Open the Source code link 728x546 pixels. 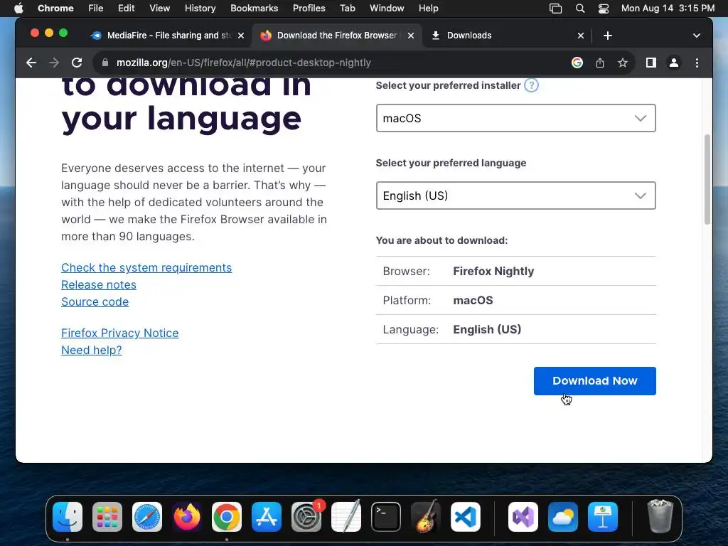tap(95, 301)
